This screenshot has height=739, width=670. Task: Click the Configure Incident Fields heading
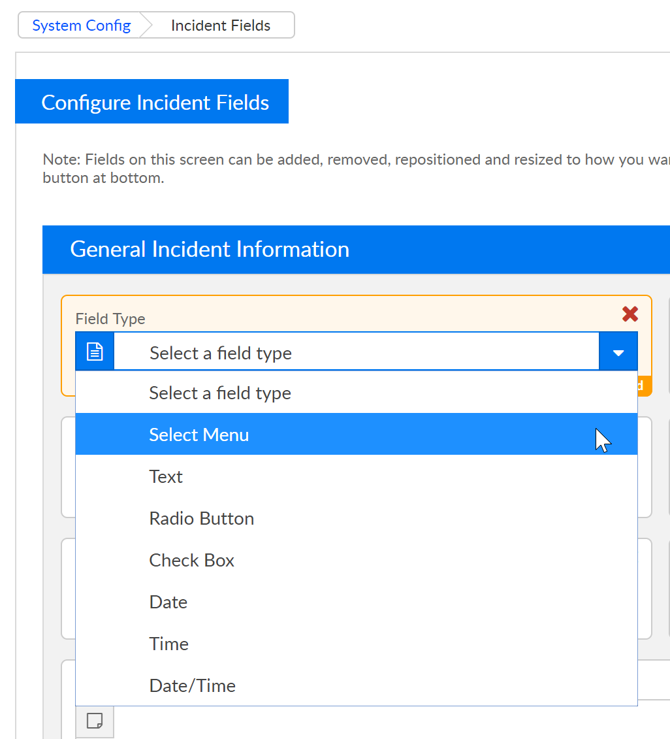(x=155, y=103)
